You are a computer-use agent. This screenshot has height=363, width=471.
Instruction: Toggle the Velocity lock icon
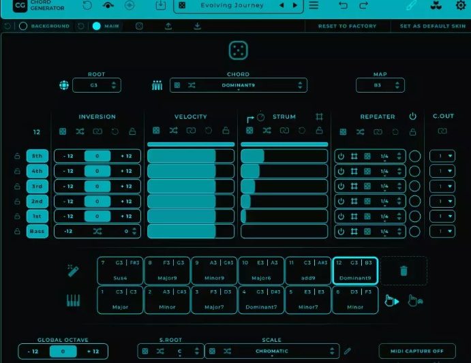tap(226, 130)
